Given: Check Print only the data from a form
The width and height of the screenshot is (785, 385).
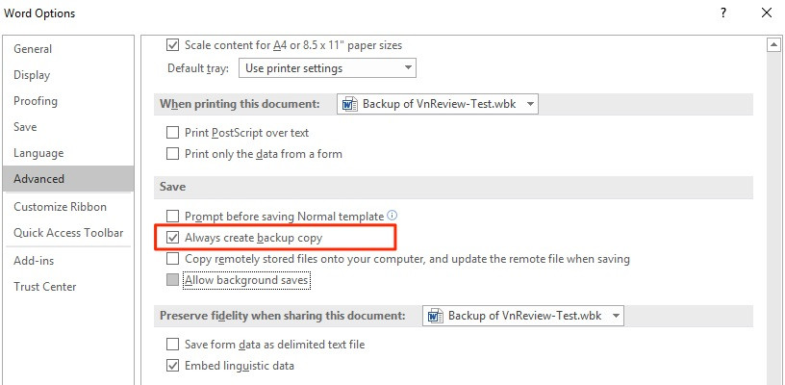Looking at the screenshot, I should click(173, 154).
